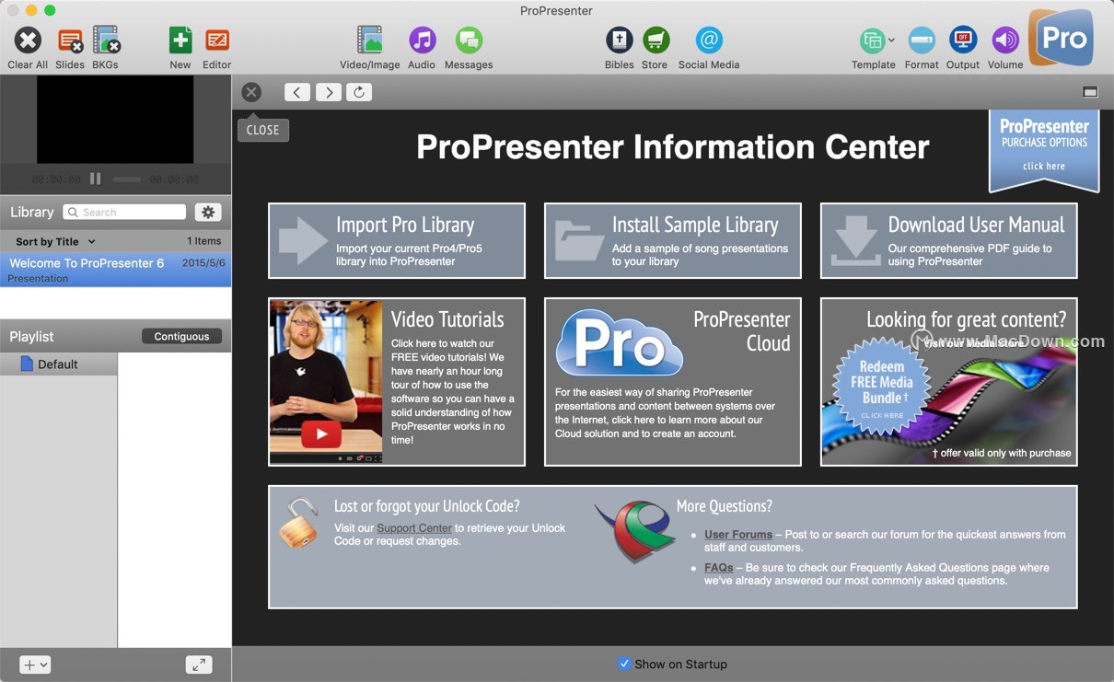Close the Information Center with X icon
This screenshot has width=1114, height=682.
point(251,92)
